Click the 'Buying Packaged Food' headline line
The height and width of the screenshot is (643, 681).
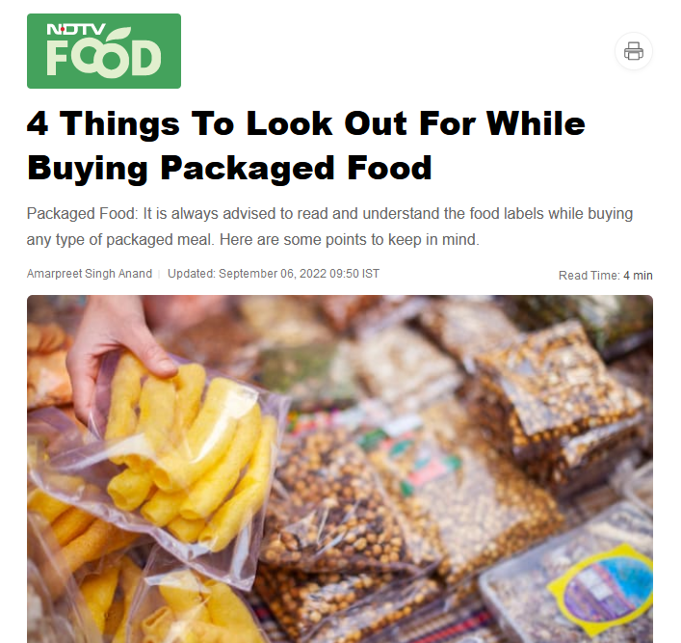point(229,168)
